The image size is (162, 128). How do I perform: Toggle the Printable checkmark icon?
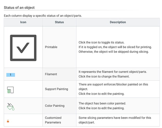click(x=23, y=48)
